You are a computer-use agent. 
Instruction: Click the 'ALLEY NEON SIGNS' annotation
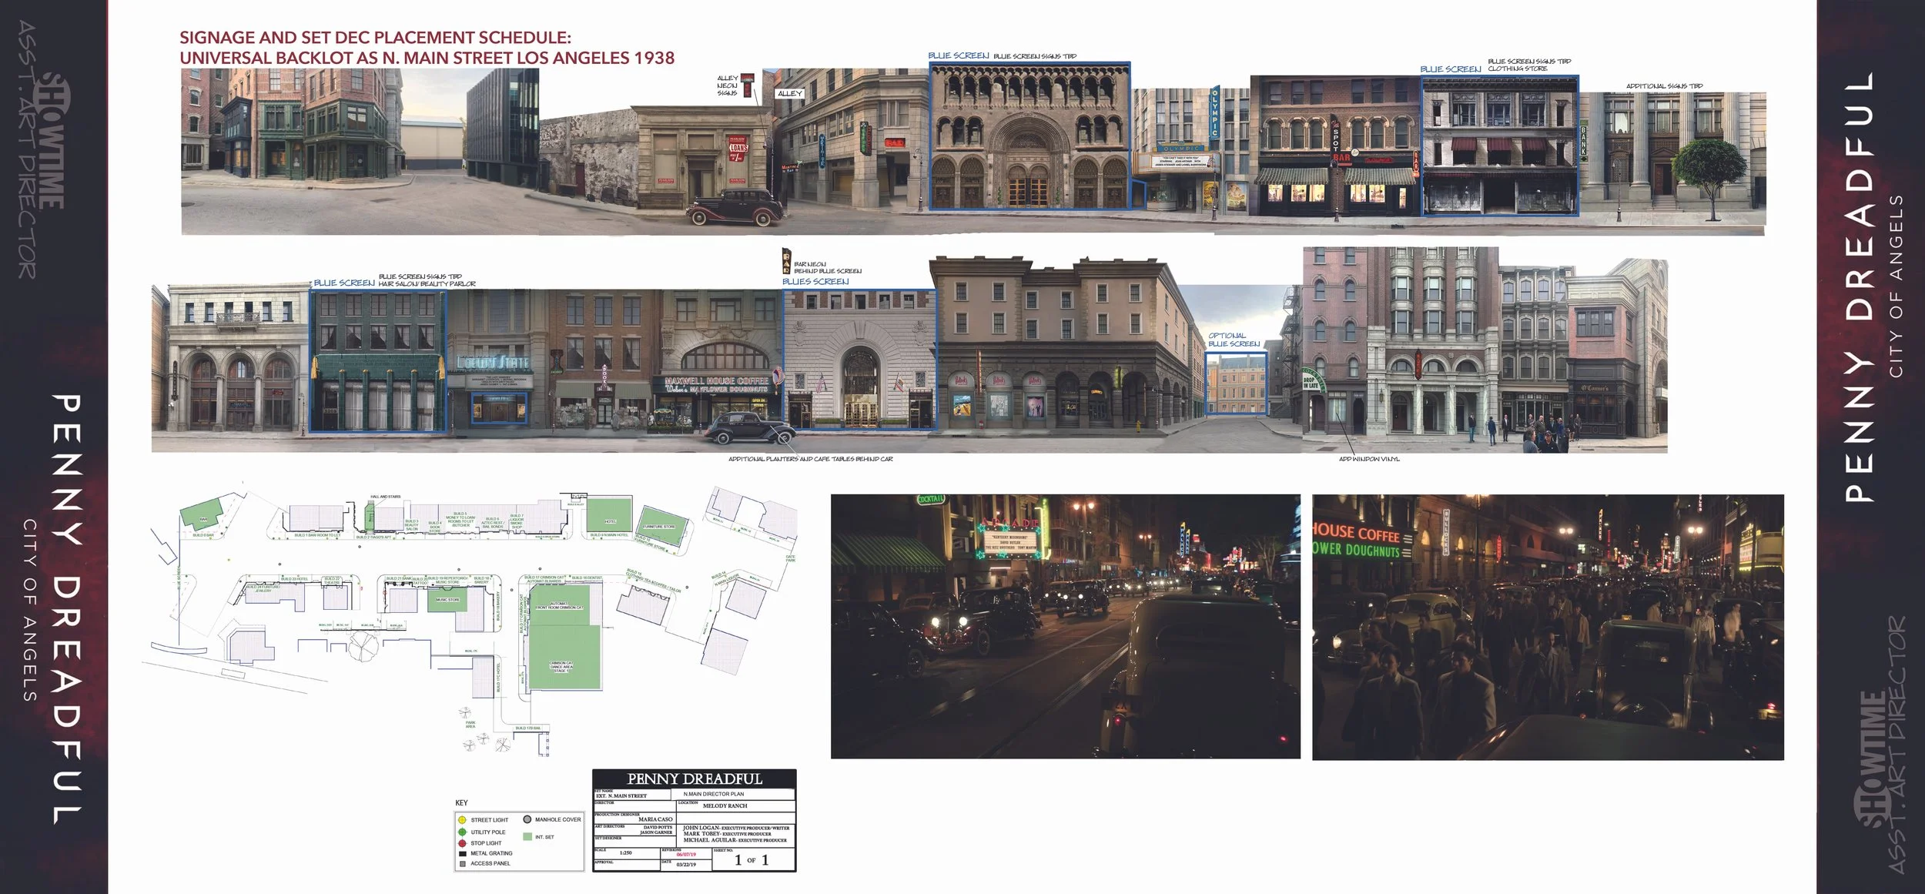pos(728,85)
